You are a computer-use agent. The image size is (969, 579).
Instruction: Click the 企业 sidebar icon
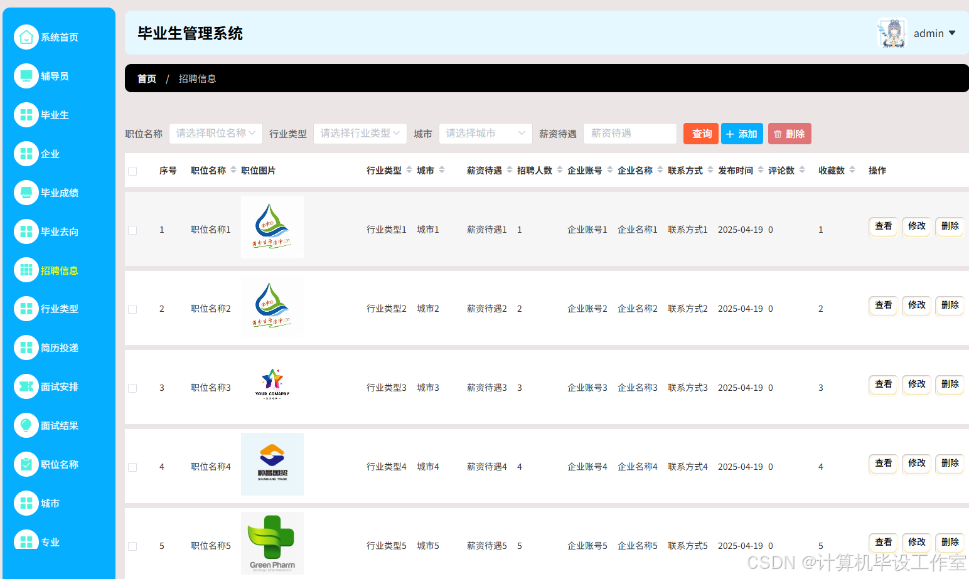click(x=26, y=154)
